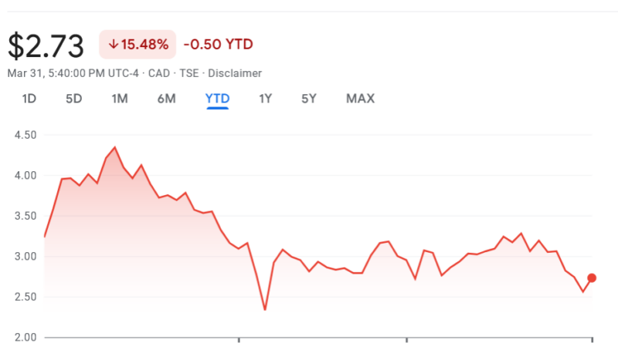618x343 pixels.
Task: Switch to the 1Y range
Action: pos(266,99)
